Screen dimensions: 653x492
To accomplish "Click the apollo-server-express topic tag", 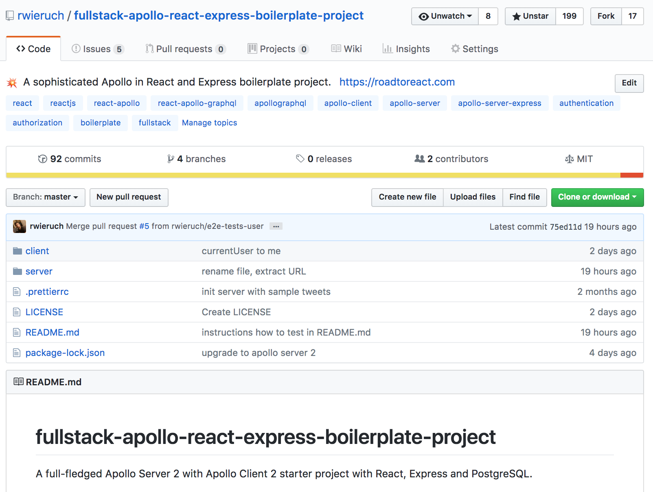I will point(500,103).
